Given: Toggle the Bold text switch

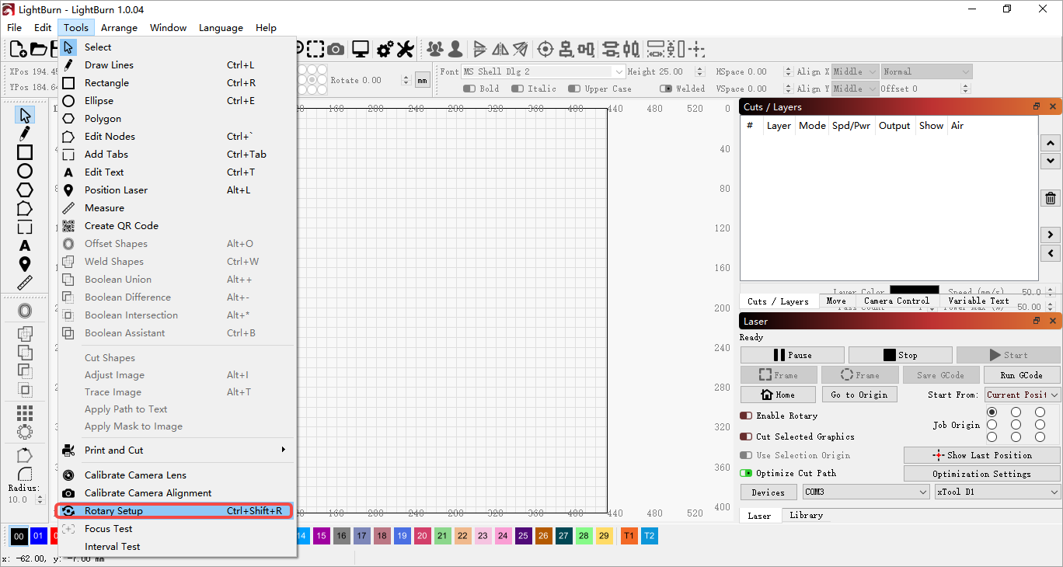Looking at the screenshot, I should pos(469,89).
